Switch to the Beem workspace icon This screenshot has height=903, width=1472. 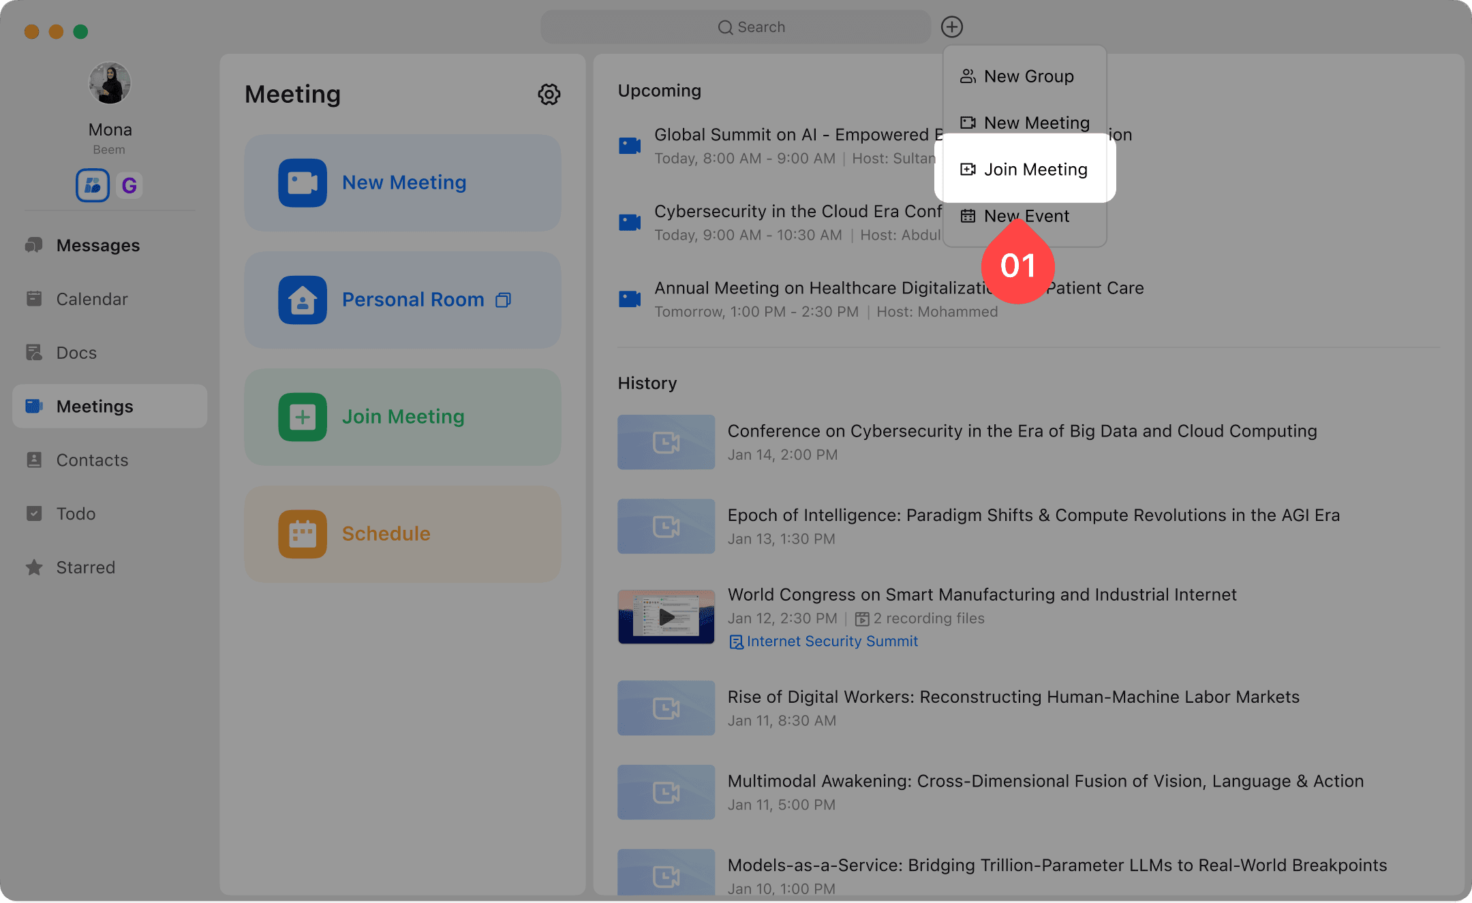[93, 185]
